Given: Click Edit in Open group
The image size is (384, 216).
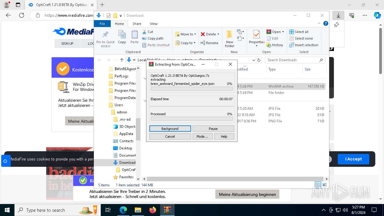Looking at the screenshot, I should tap(272, 38).
